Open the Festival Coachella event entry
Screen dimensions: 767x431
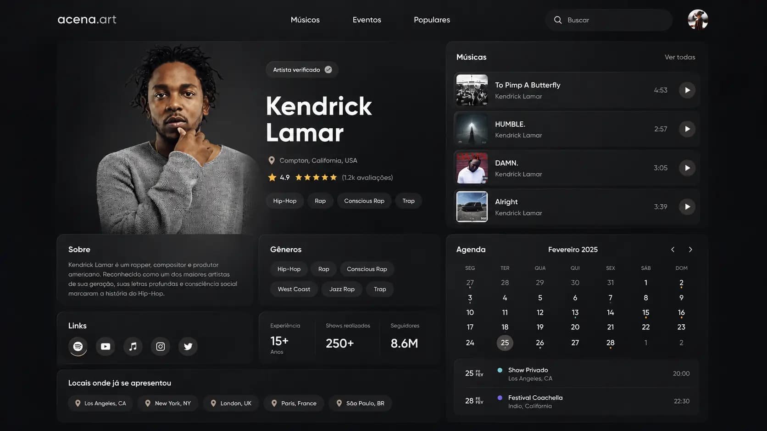tap(576, 401)
